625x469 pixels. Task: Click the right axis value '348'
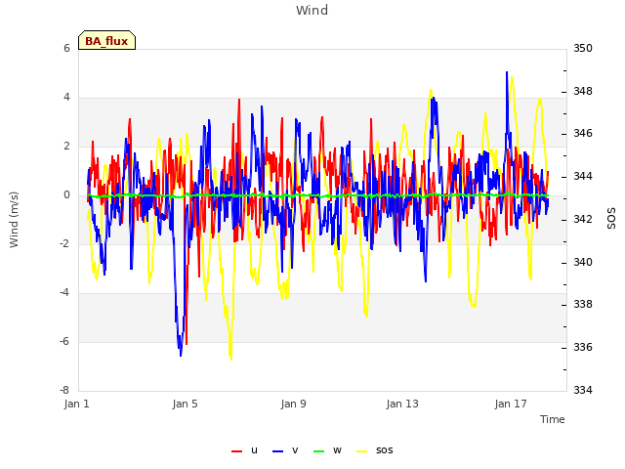click(x=583, y=91)
